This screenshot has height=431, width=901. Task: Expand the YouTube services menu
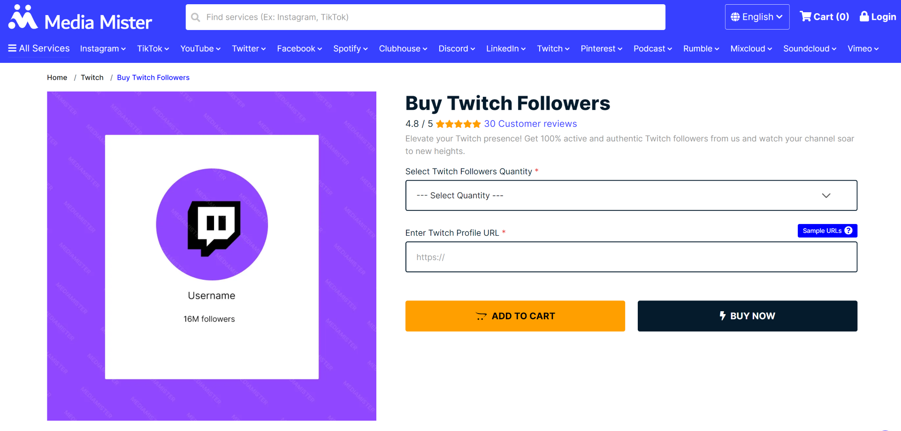(x=200, y=49)
